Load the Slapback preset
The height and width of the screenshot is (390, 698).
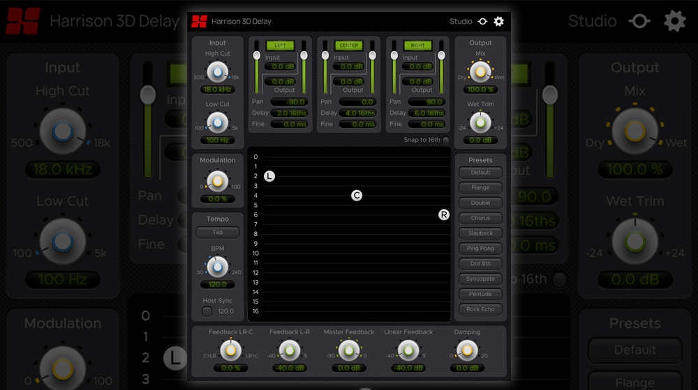[x=480, y=233]
